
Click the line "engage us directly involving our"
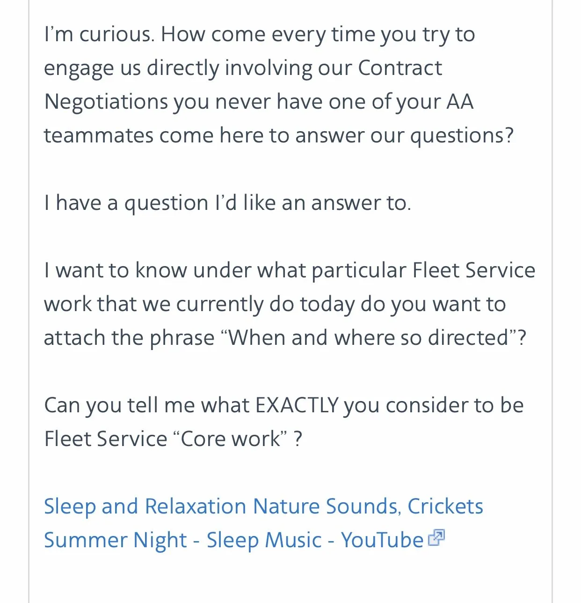[x=243, y=68]
